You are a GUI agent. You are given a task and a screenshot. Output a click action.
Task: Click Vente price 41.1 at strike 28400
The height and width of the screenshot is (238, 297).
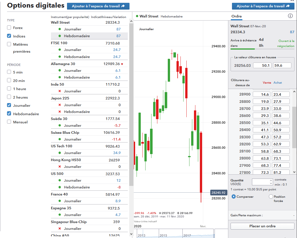pyautogui.click(x=262, y=130)
